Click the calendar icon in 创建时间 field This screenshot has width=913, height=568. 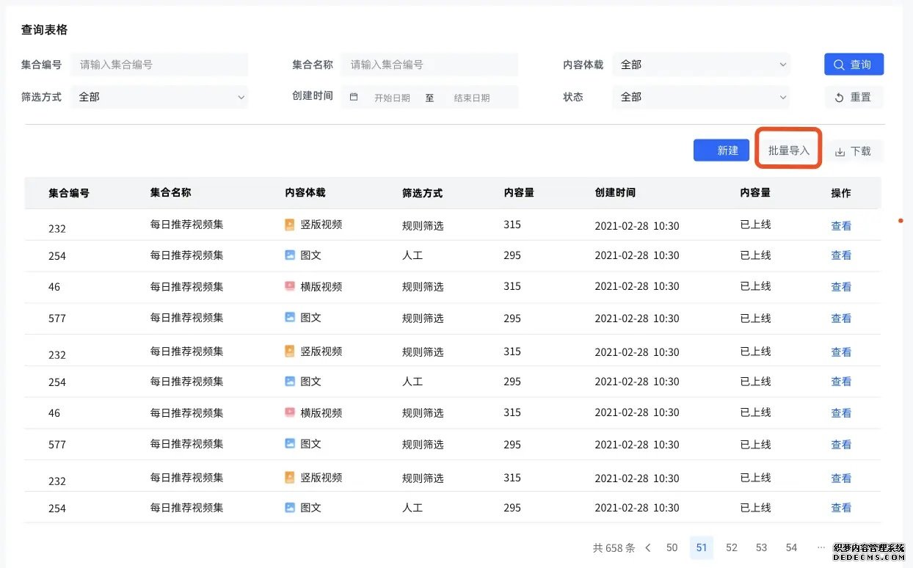(354, 97)
